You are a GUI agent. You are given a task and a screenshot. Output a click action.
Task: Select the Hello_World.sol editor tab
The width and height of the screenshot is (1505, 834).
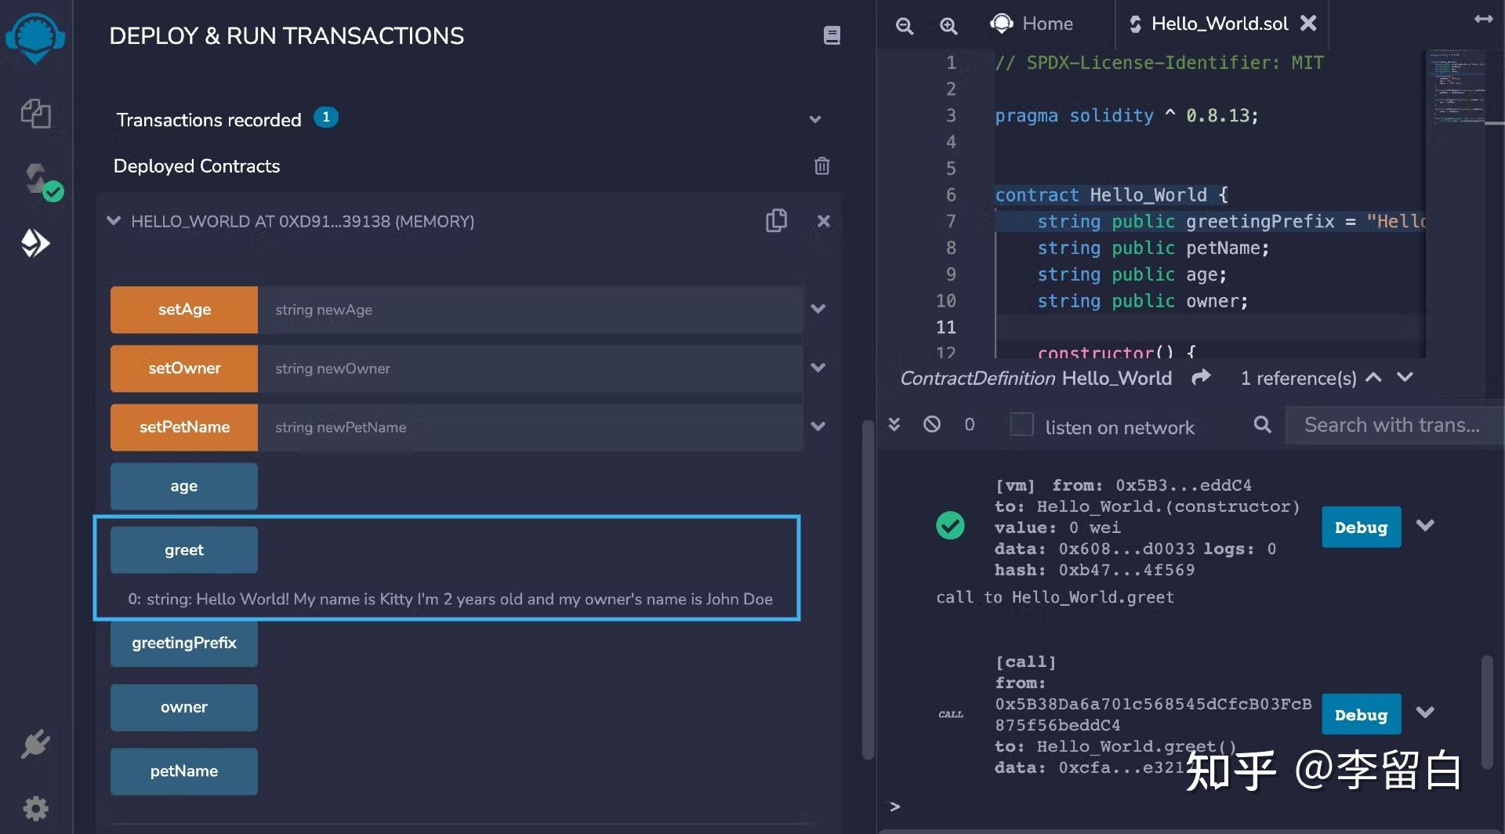tap(1218, 24)
